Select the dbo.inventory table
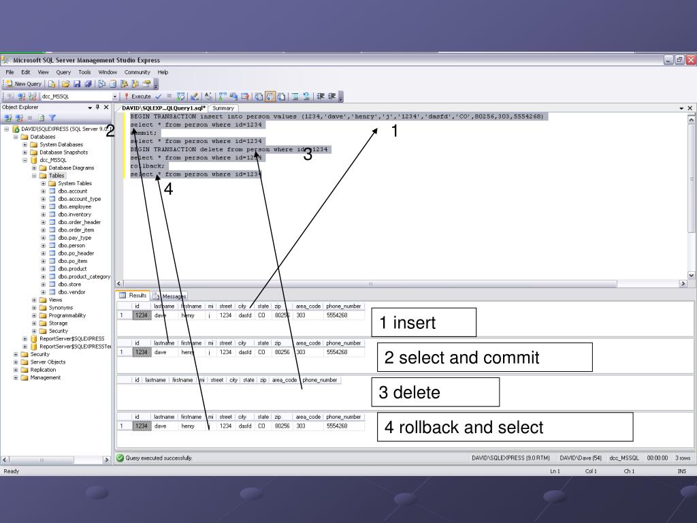Viewport: 697px width, 523px height. pyautogui.click(x=74, y=215)
